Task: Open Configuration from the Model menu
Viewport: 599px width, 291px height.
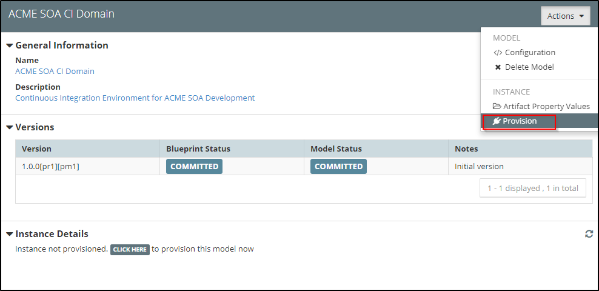Action: (529, 53)
